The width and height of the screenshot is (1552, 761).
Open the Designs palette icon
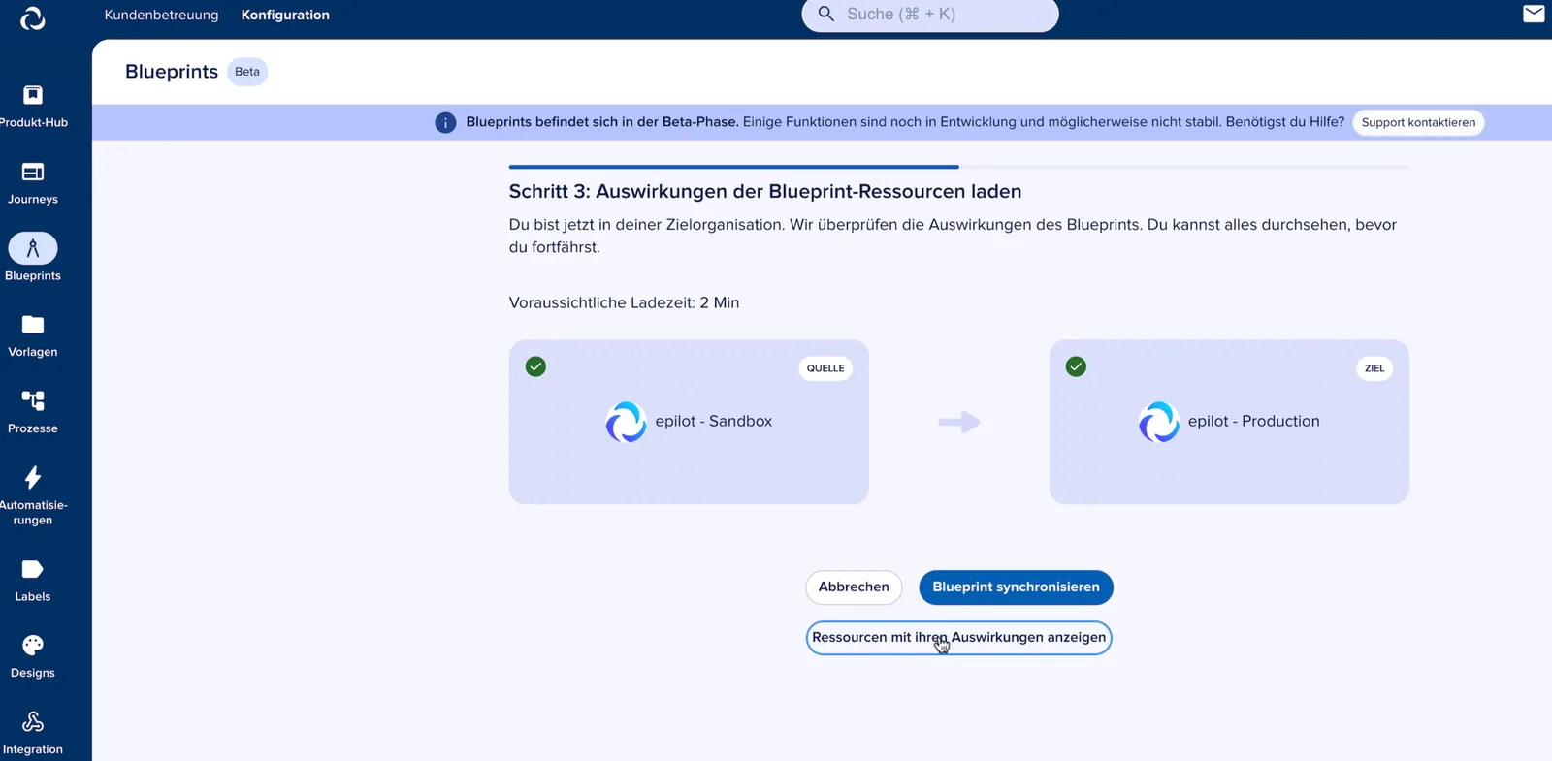(x=33, y=646)
